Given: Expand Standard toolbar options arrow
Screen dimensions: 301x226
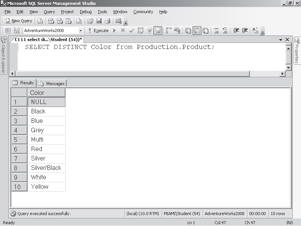Looking at the screenshot, I should coord(126,23).
